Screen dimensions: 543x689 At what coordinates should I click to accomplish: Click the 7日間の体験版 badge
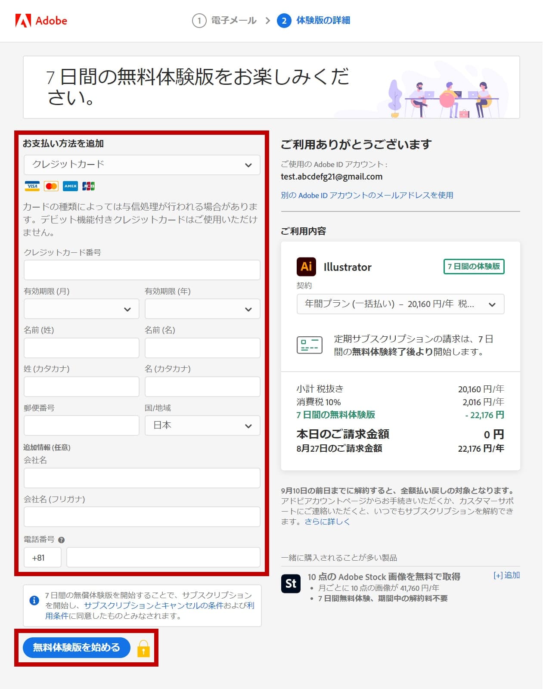[474, 267]
